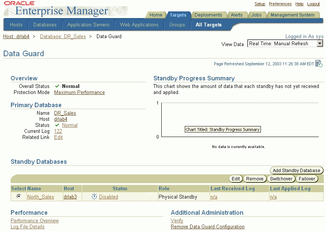326x231 pixels.
Task: Click Remove Data Guard Configuration link
Action: [x=207, y=227]
